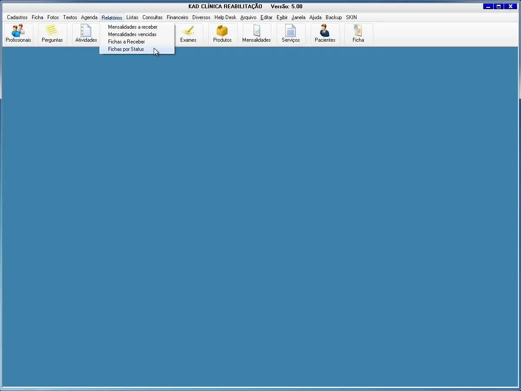This screenshot has width=521, height=391.
Task: Select Mensalidades a receber report
Action: point(132,27)
